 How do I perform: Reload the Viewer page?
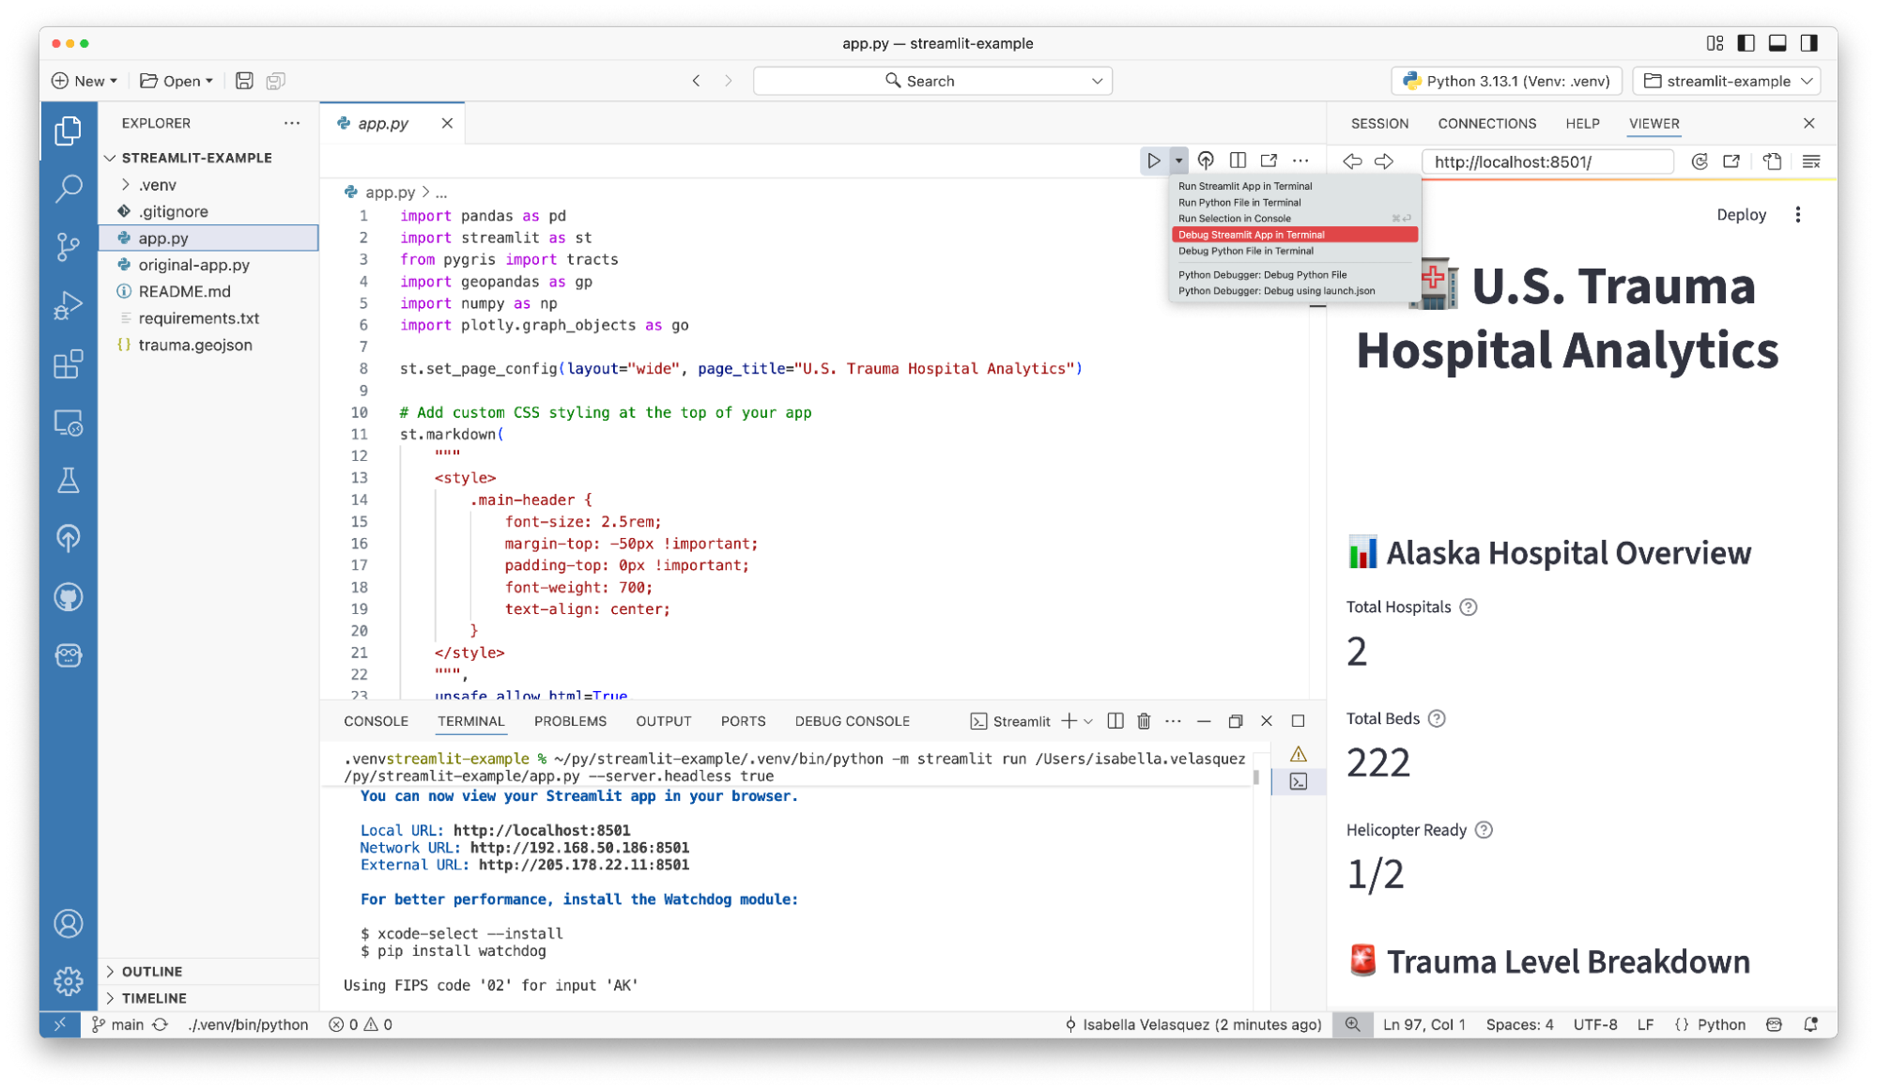(x=1699, y=161)
